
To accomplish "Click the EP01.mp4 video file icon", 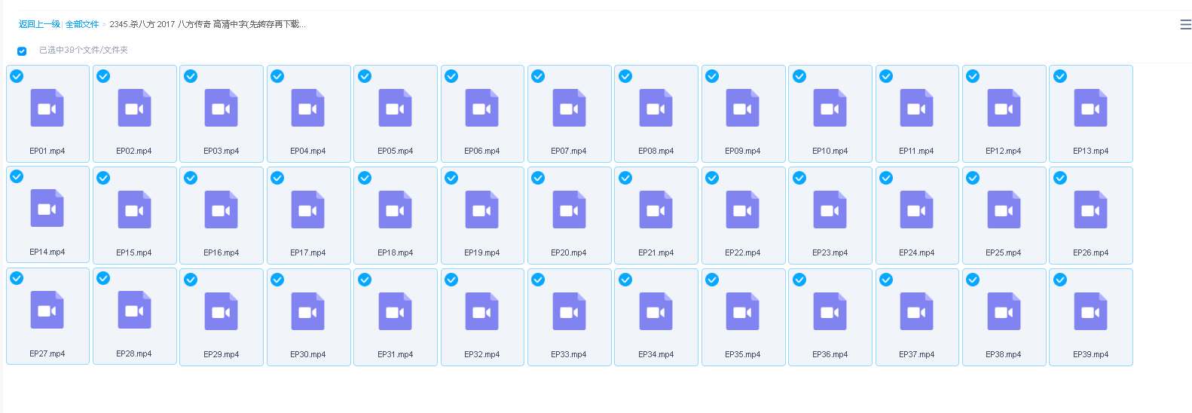I will tap(47, 109).
